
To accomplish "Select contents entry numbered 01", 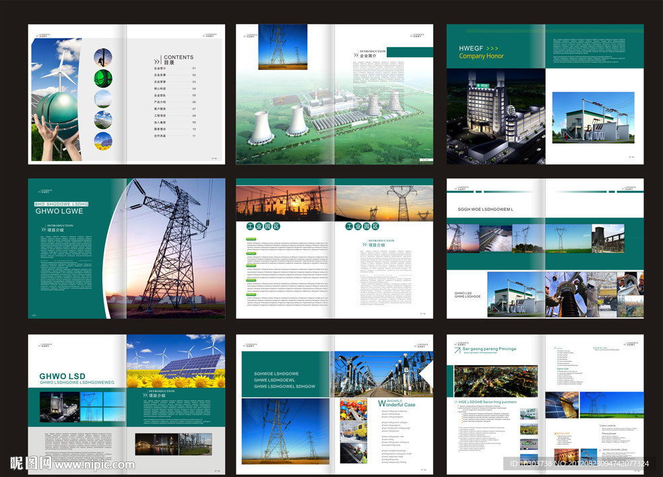I will [175, 68].
